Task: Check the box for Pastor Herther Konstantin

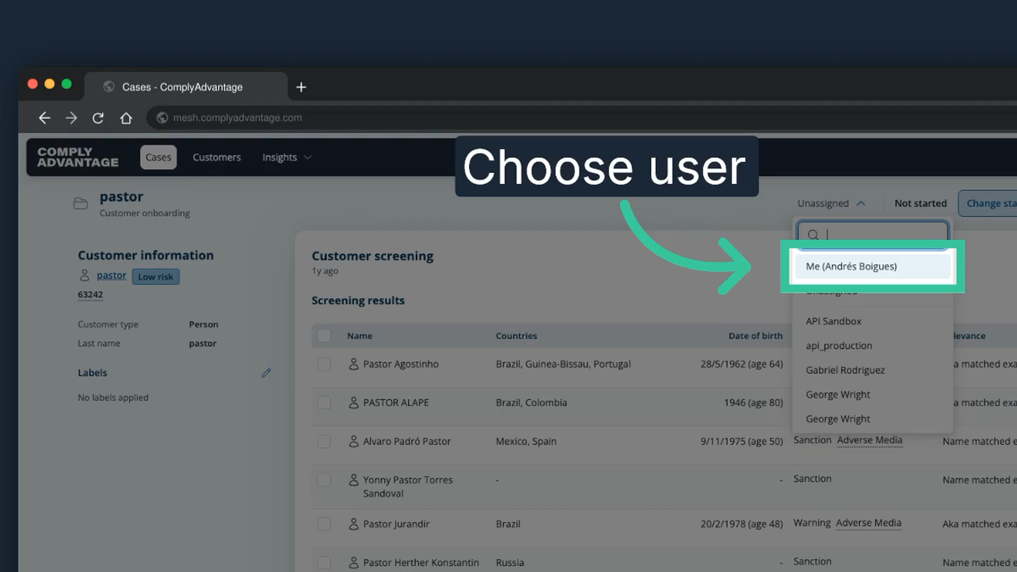Action: tap(324, 563)
